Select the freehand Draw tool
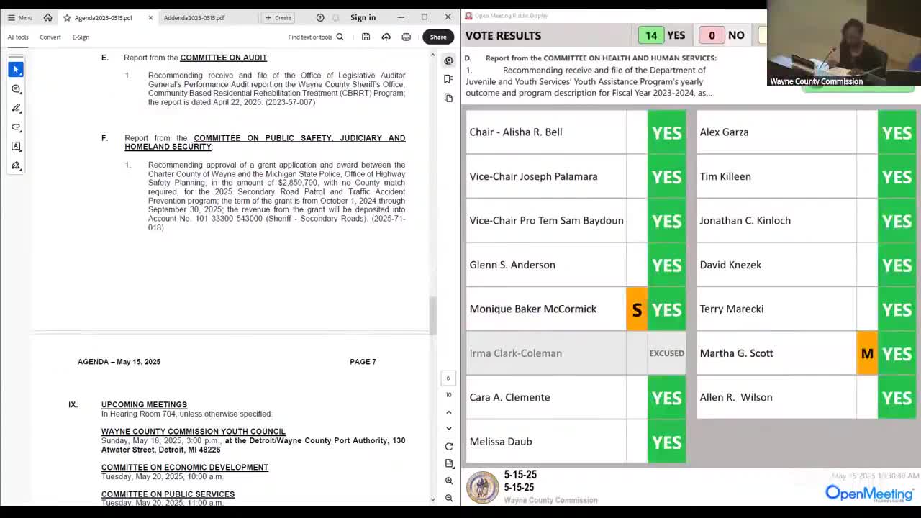This screenshot has height=518, width=921. click(15, 127)
